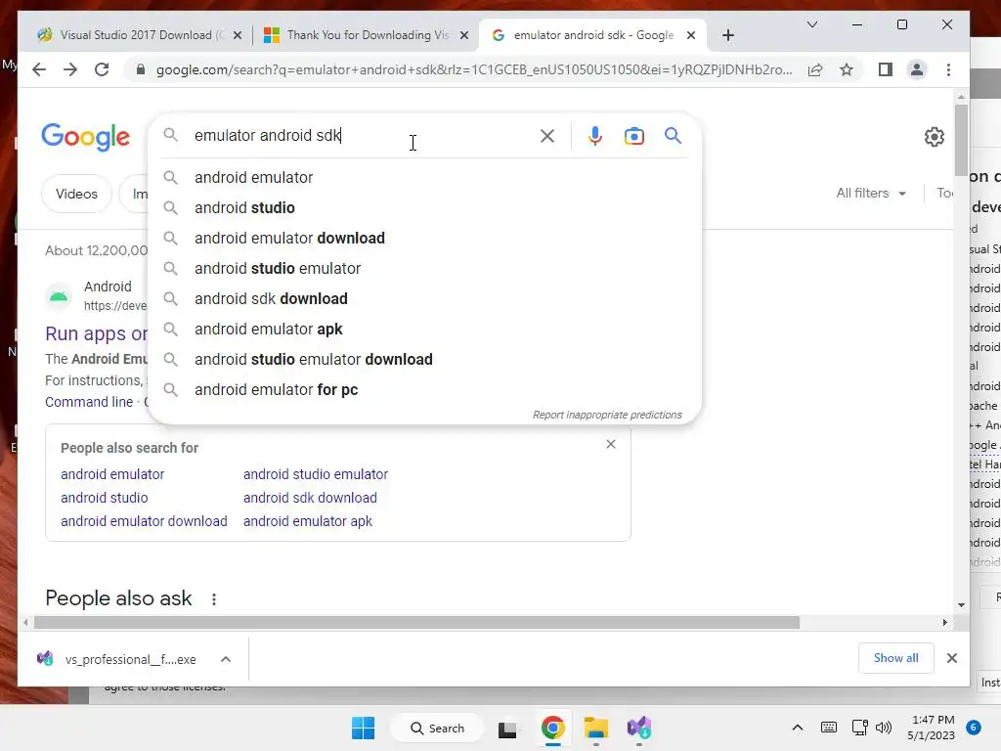Viewport: 1001px width, 751px height.
Task: Close the downloads bar
Action: (x=951, y=658)
